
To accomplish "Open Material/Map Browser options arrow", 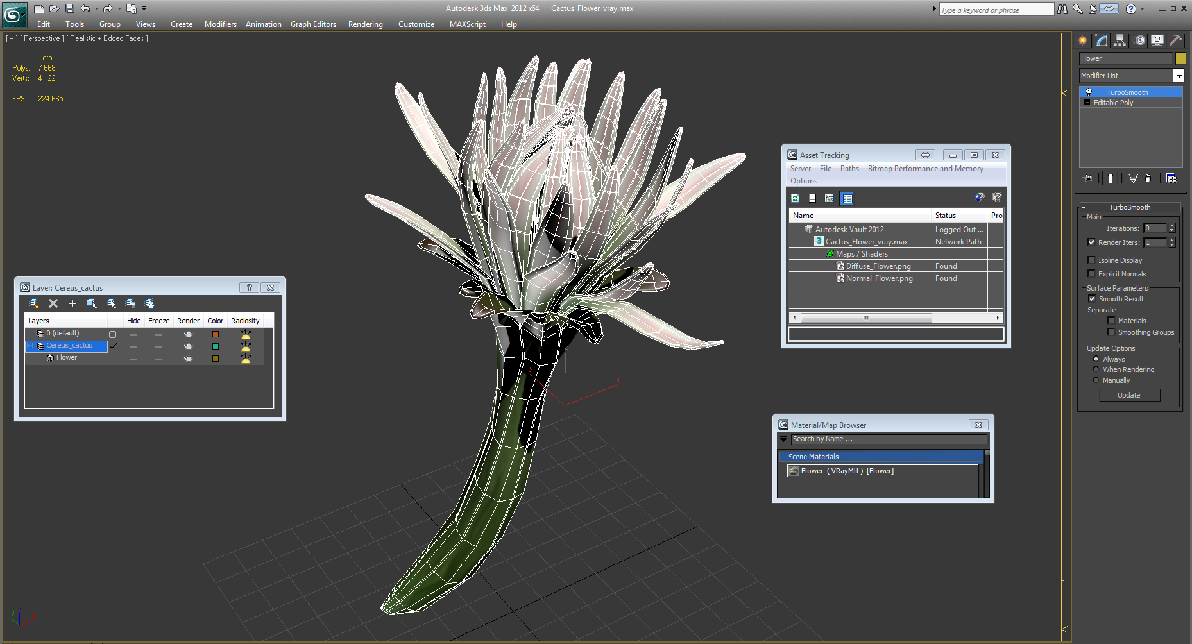I will [x=783, y=439].
